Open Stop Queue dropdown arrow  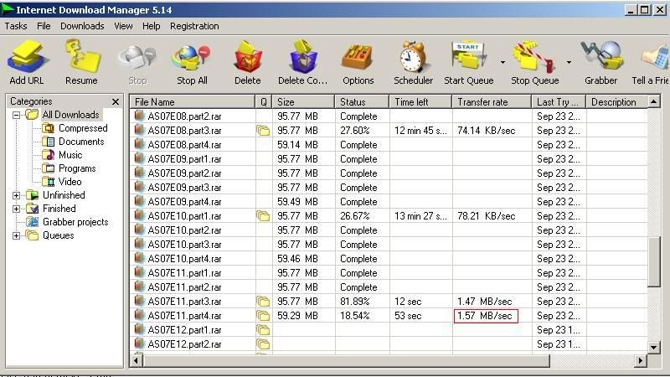569,62
